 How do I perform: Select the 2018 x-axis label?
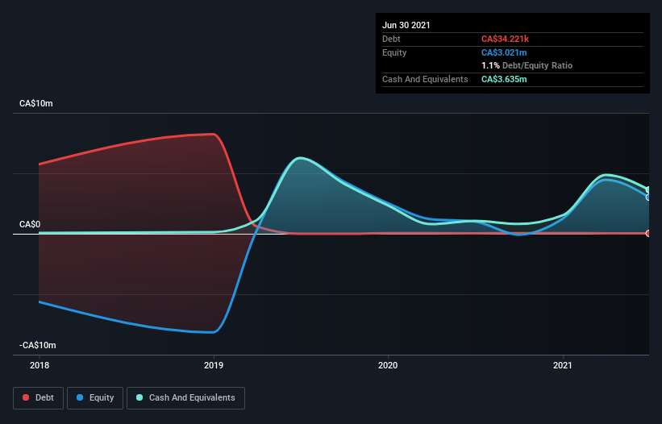(x=40, y=365)
